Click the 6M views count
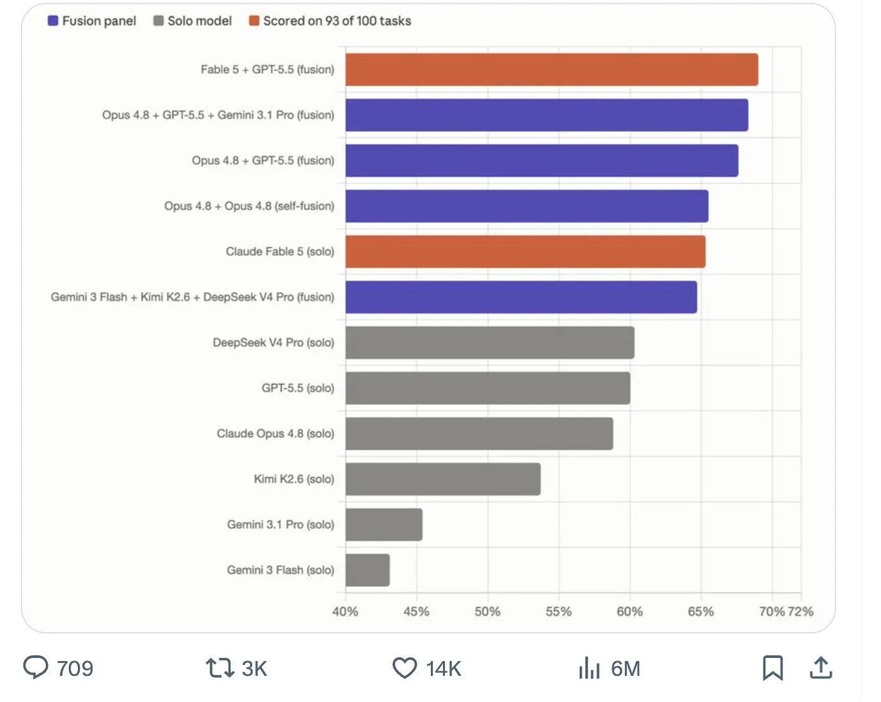The height and width of the screenshot is (702, 881). point(625,668)
